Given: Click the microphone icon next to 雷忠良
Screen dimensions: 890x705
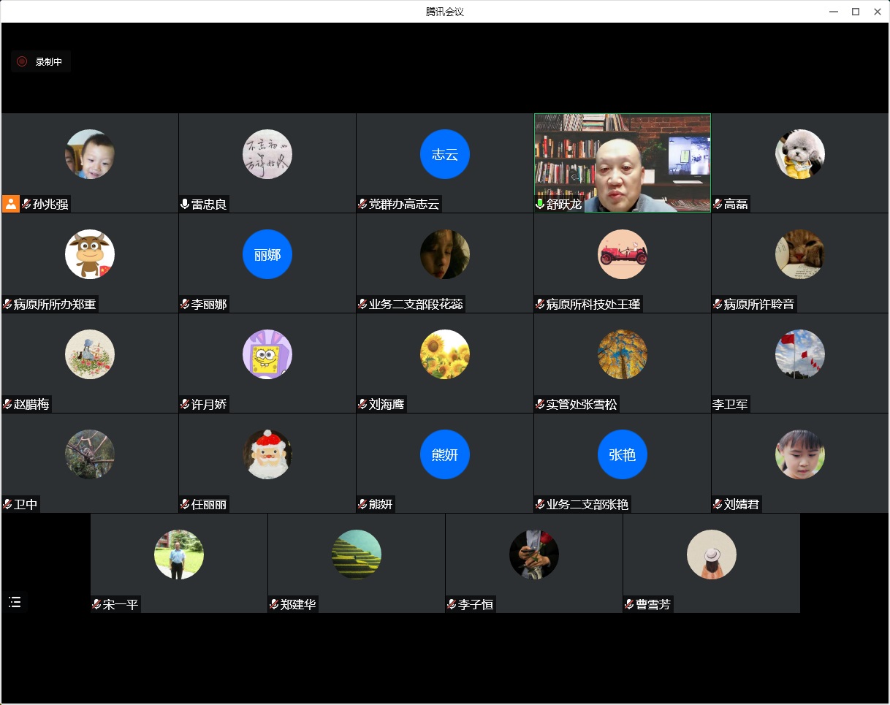Looking at the screenshot, I should (x=185, y=204).
